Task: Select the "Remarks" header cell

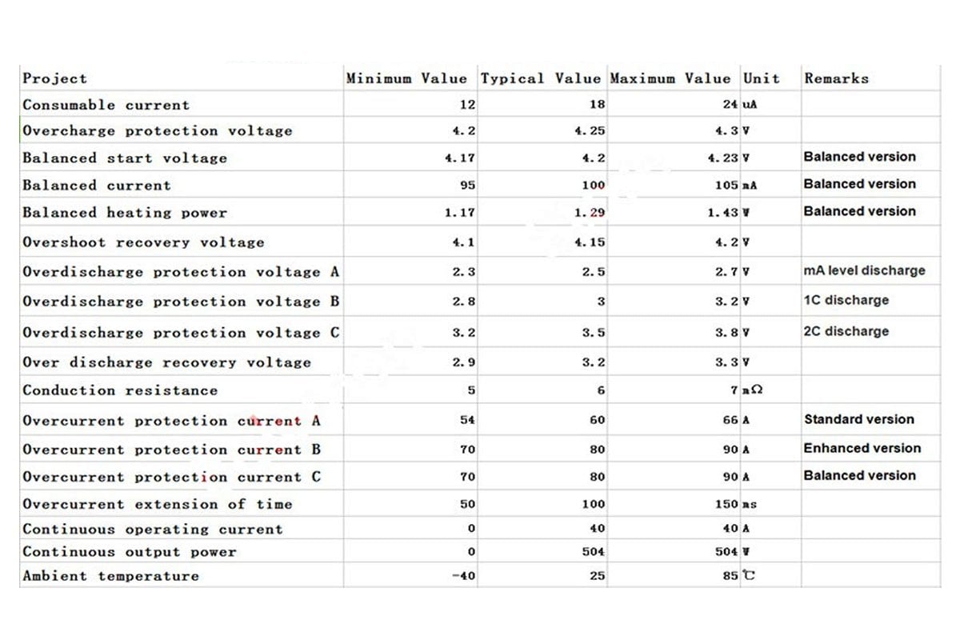Action: pyautogui.click(x=836, y=78)
